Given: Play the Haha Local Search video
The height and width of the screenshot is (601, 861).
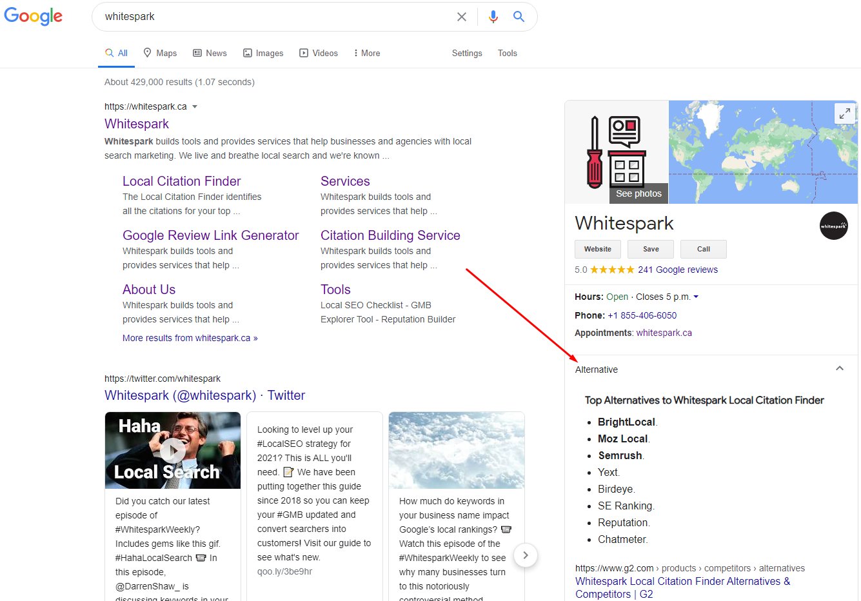Looking at the screenshot, I should pyautogui.click(x=172, y=450).
